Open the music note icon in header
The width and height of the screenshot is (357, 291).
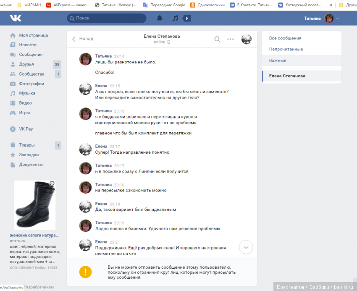[175, 18]
